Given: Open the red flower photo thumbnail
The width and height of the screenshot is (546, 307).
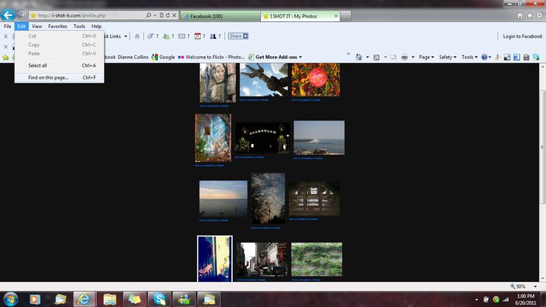Looking at the screenshot, I should coord(315,80).
